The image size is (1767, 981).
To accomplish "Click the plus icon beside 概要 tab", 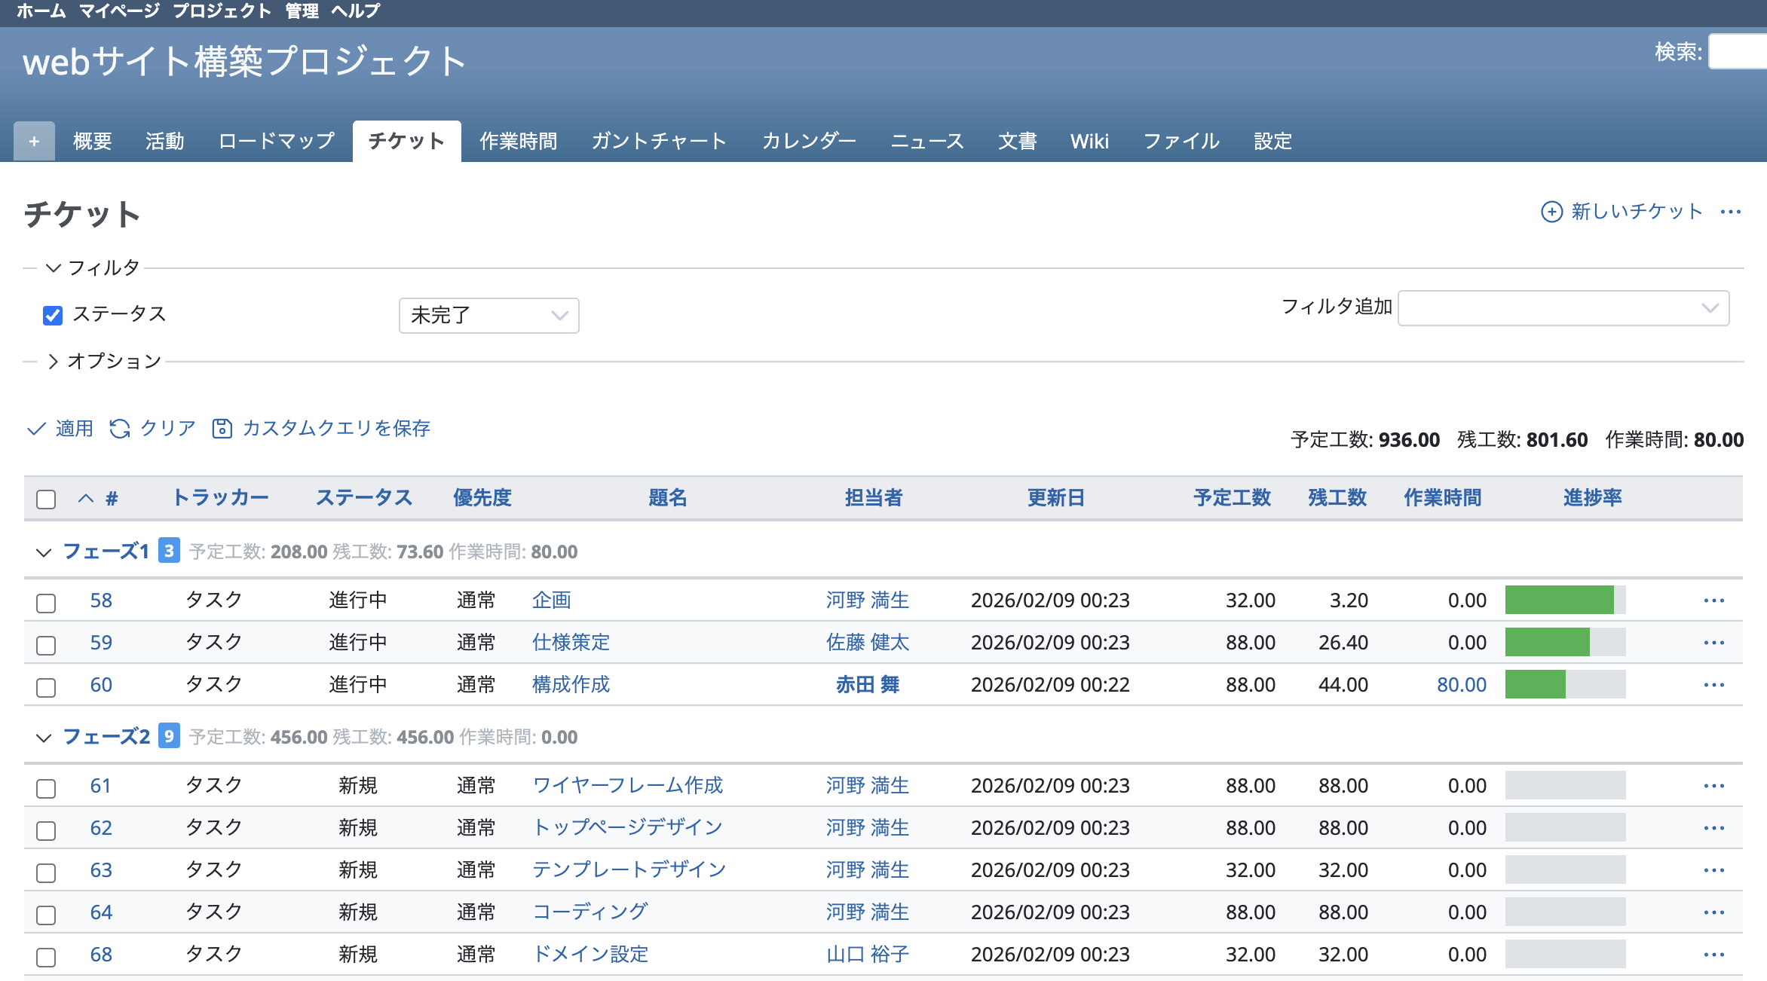I will pyautogui.click(x=34, y=141).
